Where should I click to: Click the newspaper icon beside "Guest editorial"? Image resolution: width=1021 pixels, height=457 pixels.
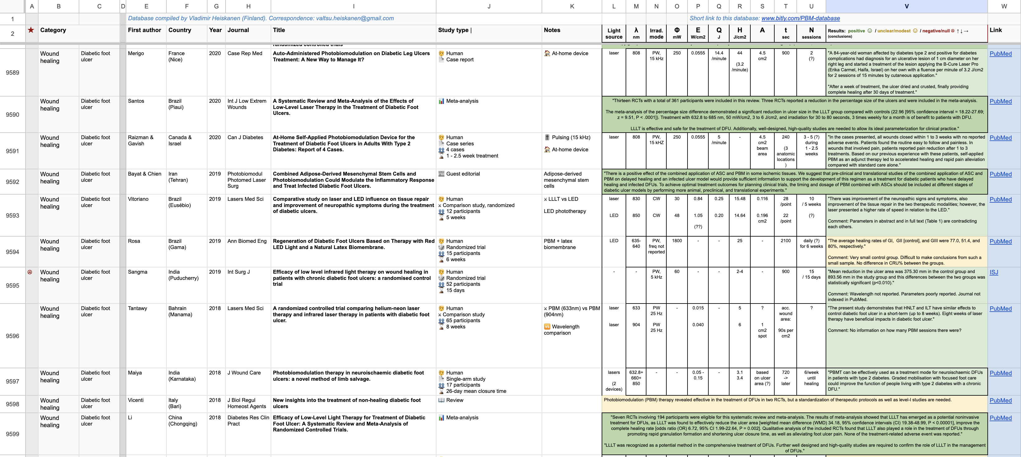tap(441, 174)
